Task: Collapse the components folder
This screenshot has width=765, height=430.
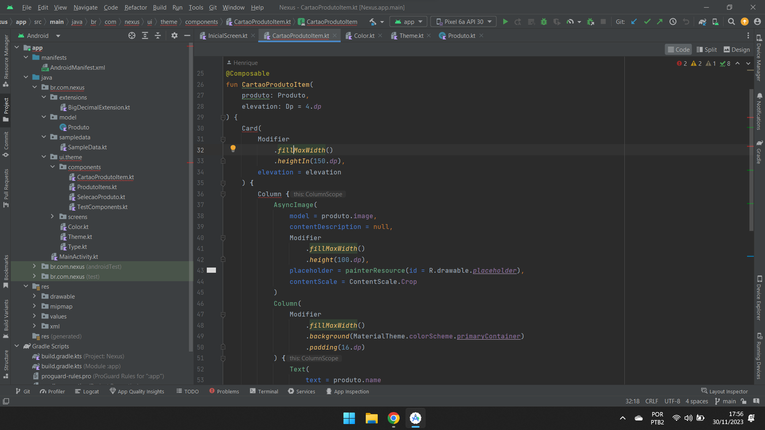Action: click(52, 167)
